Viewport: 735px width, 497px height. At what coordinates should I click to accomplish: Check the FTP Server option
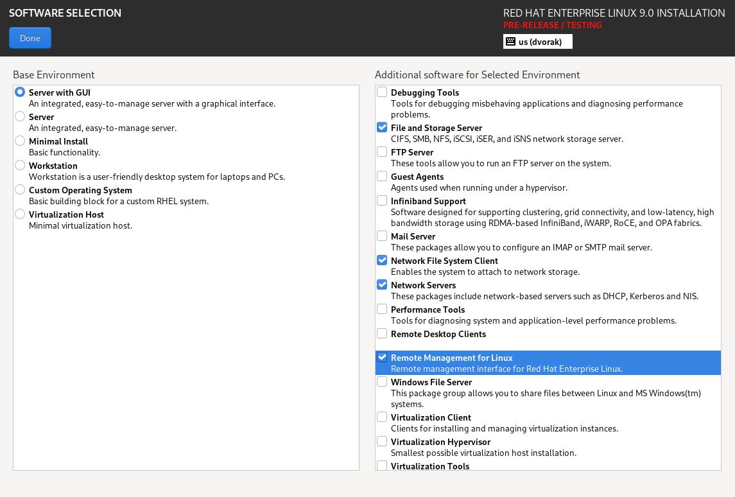382,152
